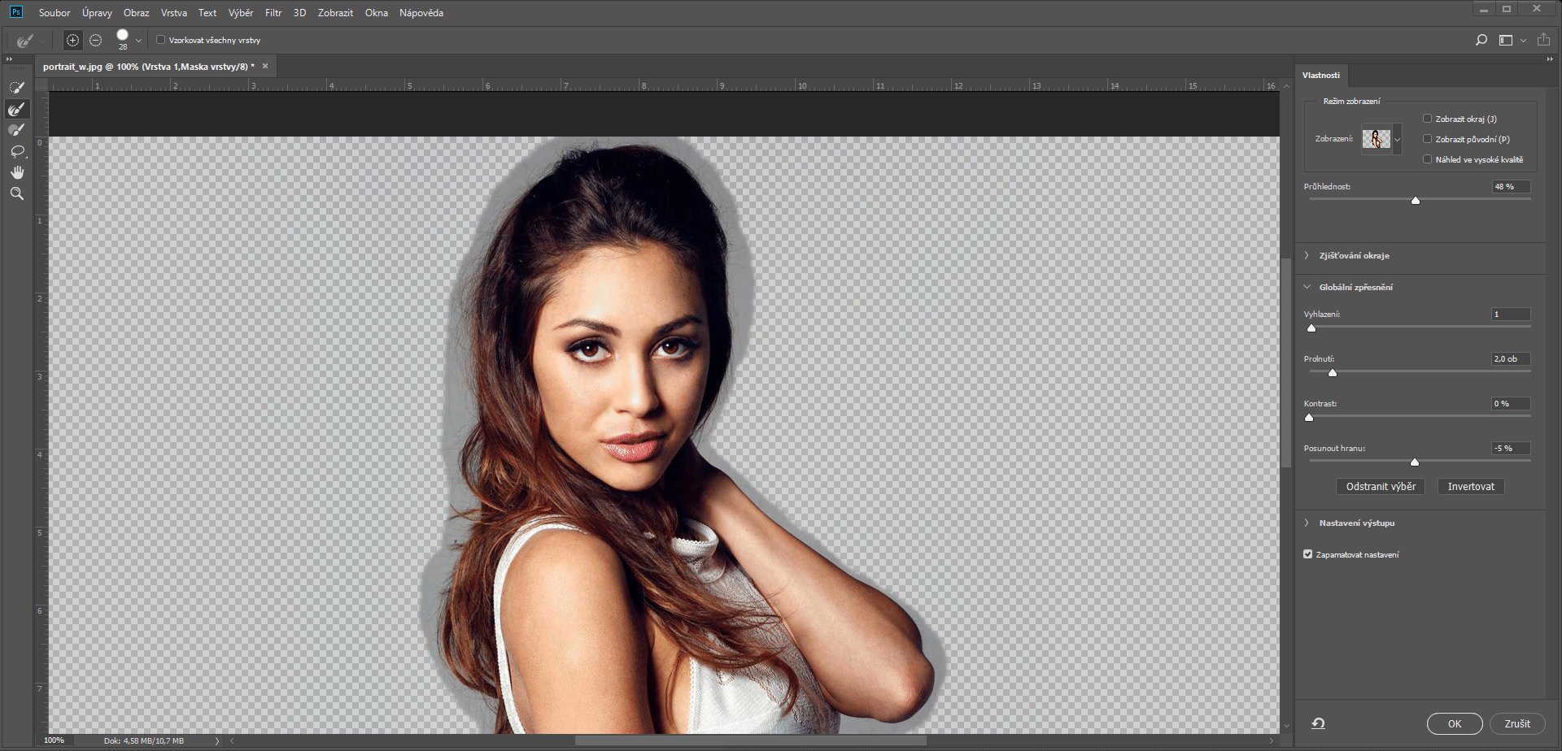Select the Zoom tool

pyautogui.click(x=16, y=193)
